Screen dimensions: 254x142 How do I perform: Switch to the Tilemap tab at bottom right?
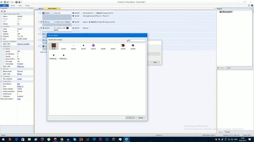point(227,132)
